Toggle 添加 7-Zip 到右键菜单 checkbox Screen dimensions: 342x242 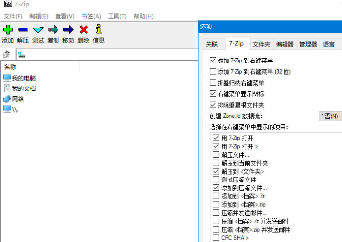[x=213, y=60]
